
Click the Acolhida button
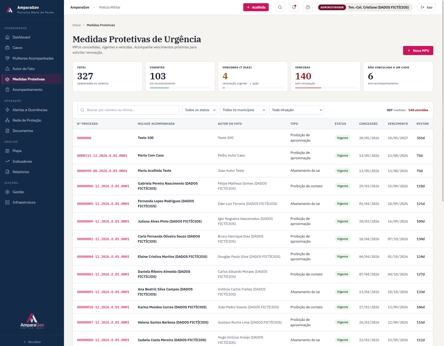[x=256, y=7]
